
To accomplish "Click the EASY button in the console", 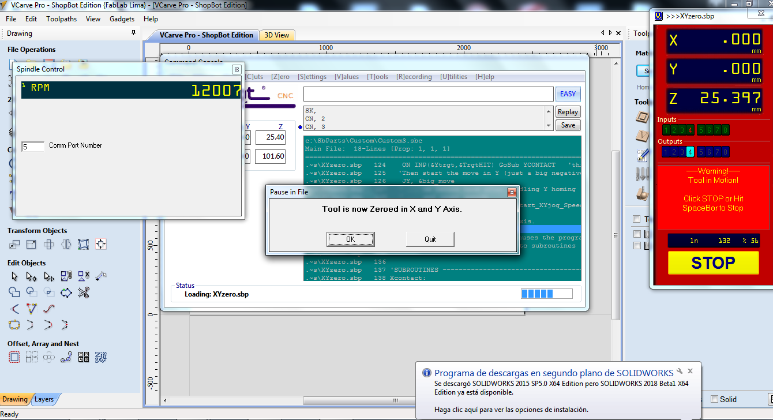I will (568, 94).
